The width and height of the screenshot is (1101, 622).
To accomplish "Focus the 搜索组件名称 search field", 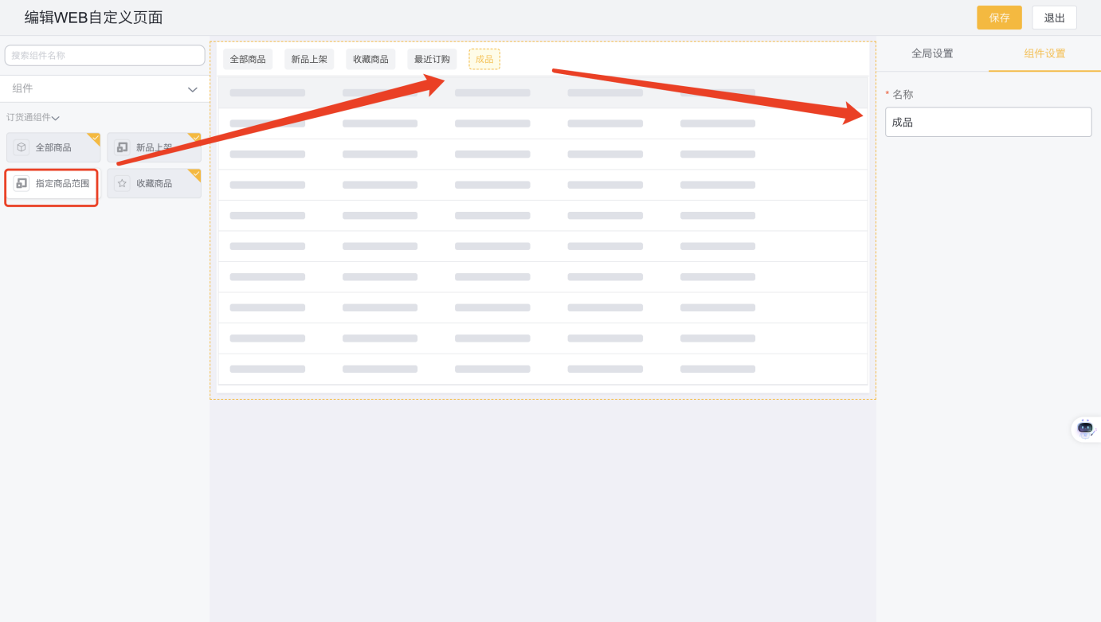I will coord(105,55).
